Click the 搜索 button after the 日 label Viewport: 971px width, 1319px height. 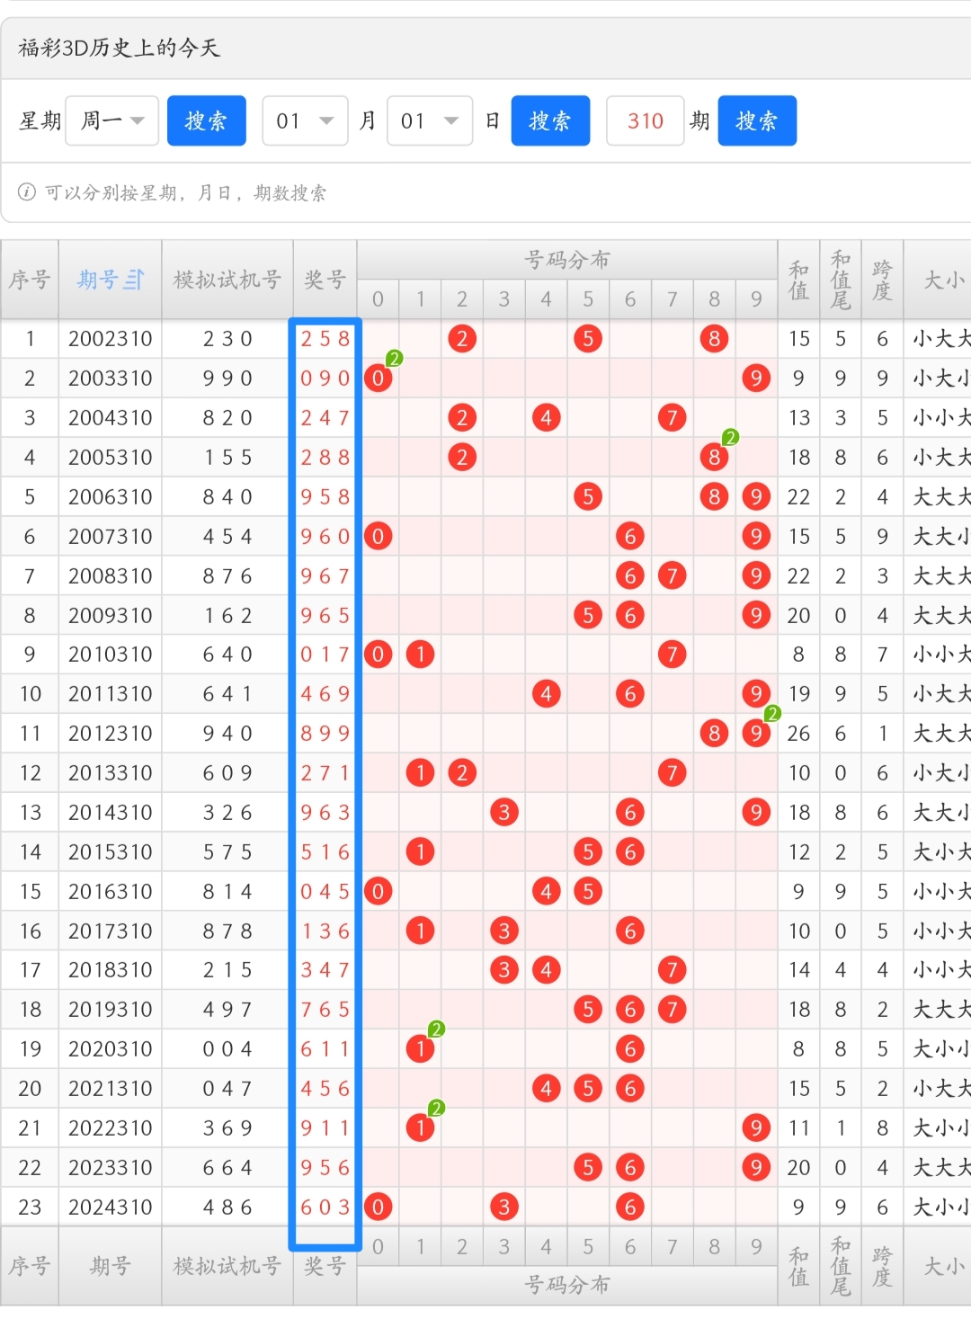(550, 120)
